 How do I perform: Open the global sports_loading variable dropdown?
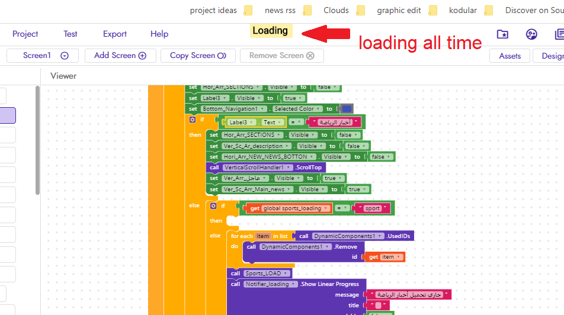point(296,208)
